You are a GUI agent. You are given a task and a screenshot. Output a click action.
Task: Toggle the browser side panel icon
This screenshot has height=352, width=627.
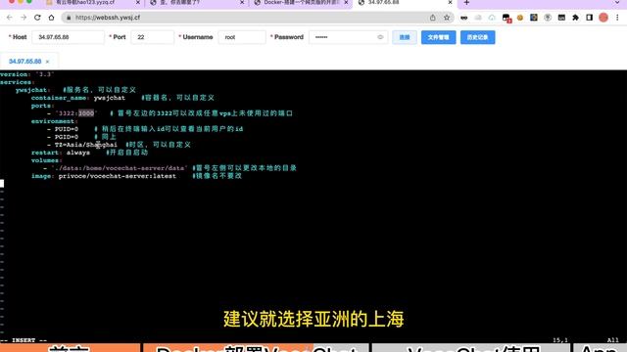589,18
